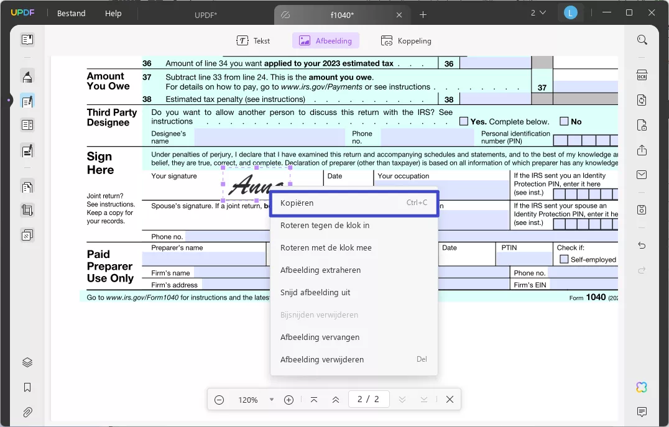This screenshot has height=427, width=669.
Task: Click the UPDF logo
Action: [x=22, y=13]
